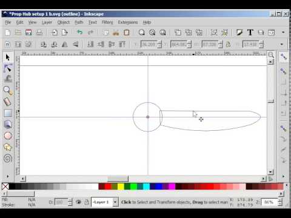Screen dimensions: 291x218
Task: Expand the toolbox overflow arrow
Action: point(8,176)
